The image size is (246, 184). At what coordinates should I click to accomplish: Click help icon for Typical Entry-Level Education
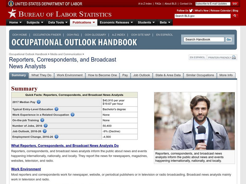[x=56, y=109]
